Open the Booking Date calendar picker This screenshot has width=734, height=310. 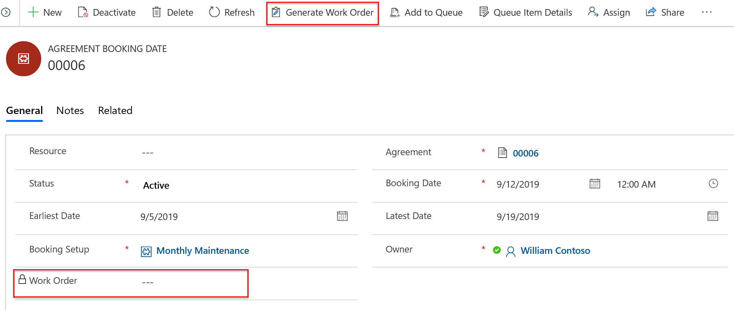(x=595, y=183)
